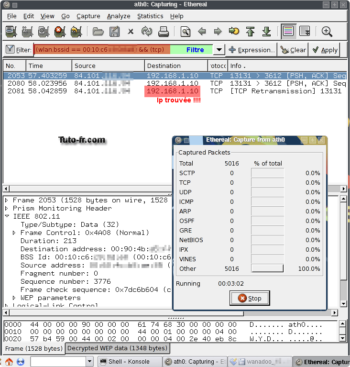Sort by Destination column header
The width and height of the screenshot is (350, 367).
176,66
